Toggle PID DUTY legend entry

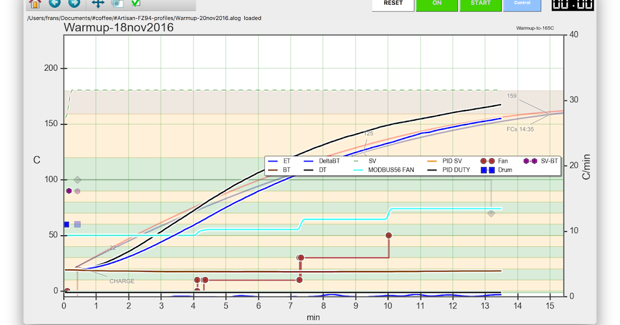450,170
